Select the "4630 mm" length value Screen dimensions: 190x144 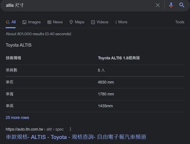(x=106, y=82)
